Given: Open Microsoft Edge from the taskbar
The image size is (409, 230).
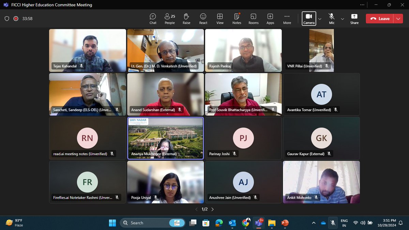Looking at the screenshot, I should (219, 223).
